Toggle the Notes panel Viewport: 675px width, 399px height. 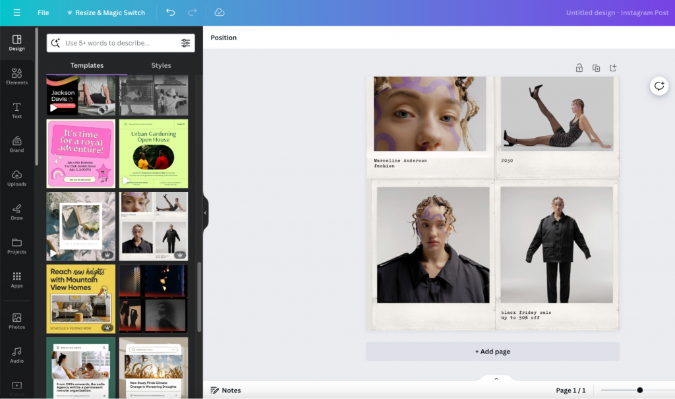pyautogui.click(x=225, y=390)
